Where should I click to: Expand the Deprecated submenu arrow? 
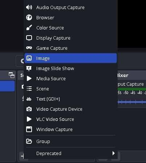coord(113,153)
